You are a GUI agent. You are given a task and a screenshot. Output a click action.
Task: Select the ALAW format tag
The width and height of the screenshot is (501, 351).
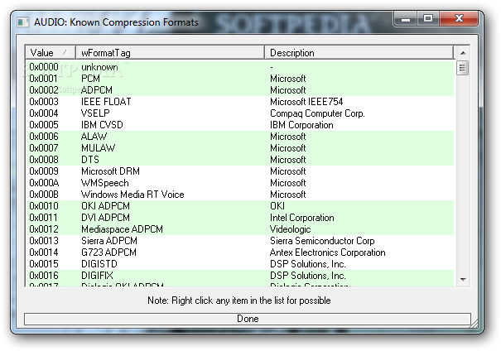click(94, 137)
